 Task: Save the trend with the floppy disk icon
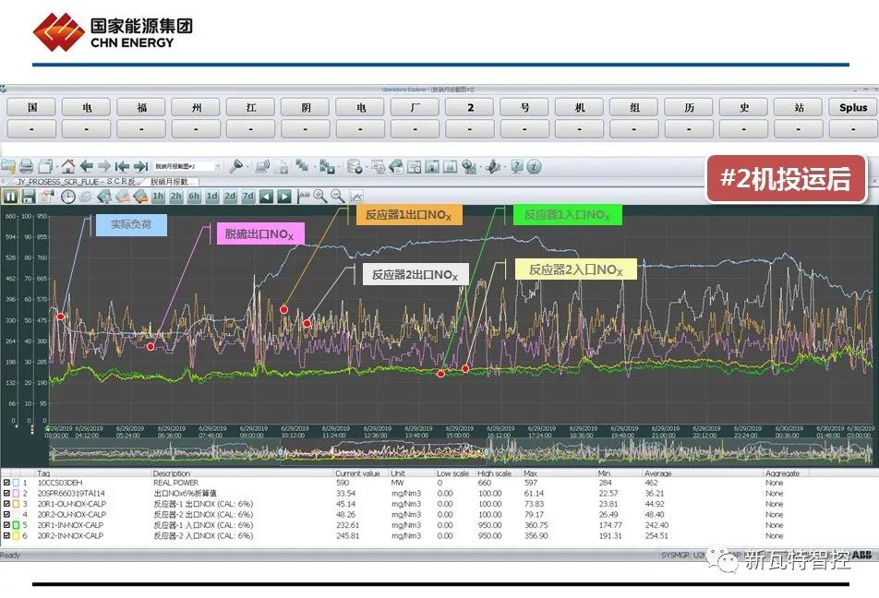coord(29,197)
